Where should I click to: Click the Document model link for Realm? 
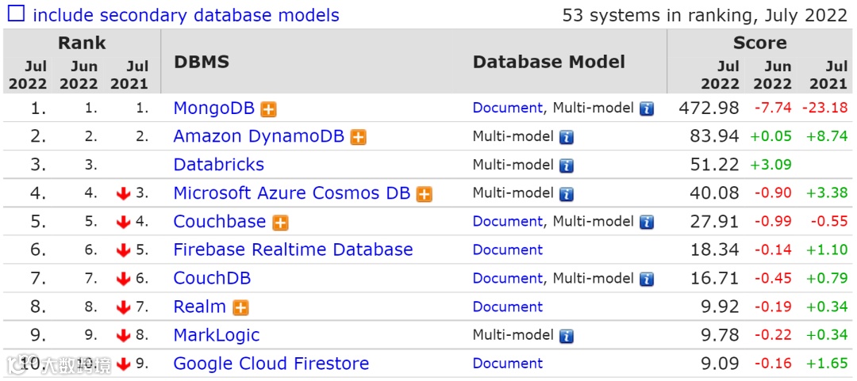(x=508, y=307)
